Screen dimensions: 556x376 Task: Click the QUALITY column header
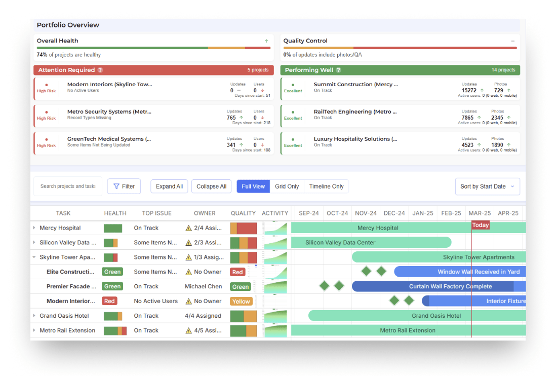pyautogui.click(x=243, y=213)
